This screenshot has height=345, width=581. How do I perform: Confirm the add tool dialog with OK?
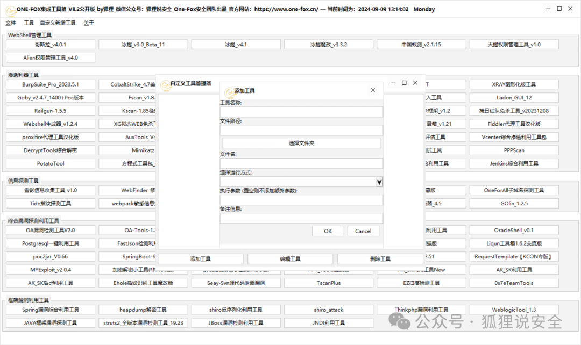click(328, 231)
